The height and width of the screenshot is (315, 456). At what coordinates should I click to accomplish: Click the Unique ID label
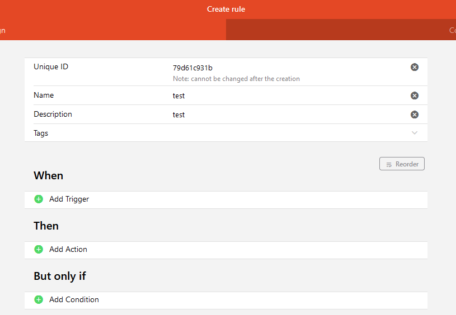51,67
